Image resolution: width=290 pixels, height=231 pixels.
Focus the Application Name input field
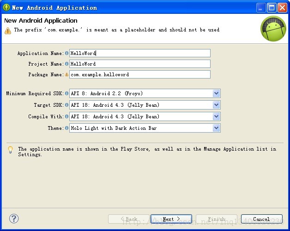[140, 53]
